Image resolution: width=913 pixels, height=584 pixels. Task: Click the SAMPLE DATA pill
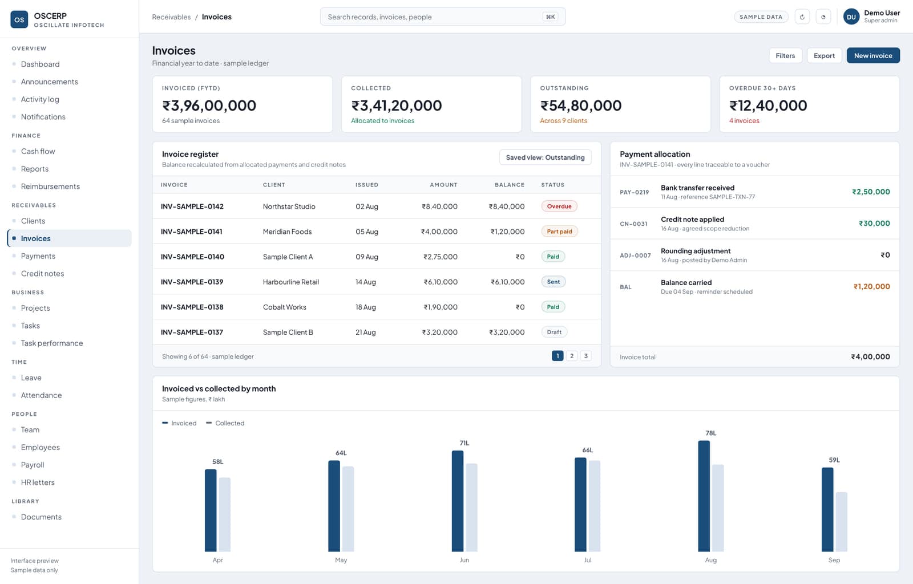pyautogui.click(x=761, y=17)
